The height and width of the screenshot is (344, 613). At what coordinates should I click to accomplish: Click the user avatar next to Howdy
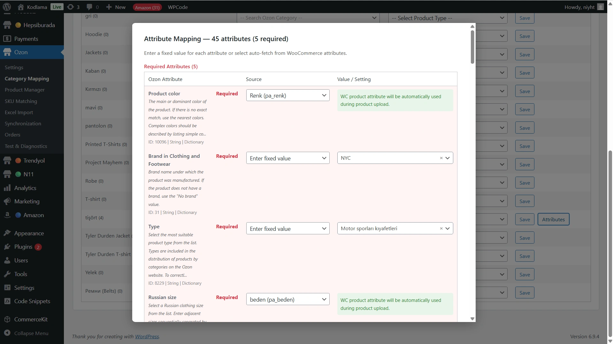pos(601,7)
